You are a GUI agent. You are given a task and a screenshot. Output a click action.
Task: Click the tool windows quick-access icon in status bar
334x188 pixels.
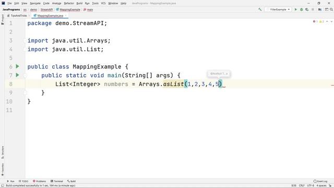coord(3,186)
